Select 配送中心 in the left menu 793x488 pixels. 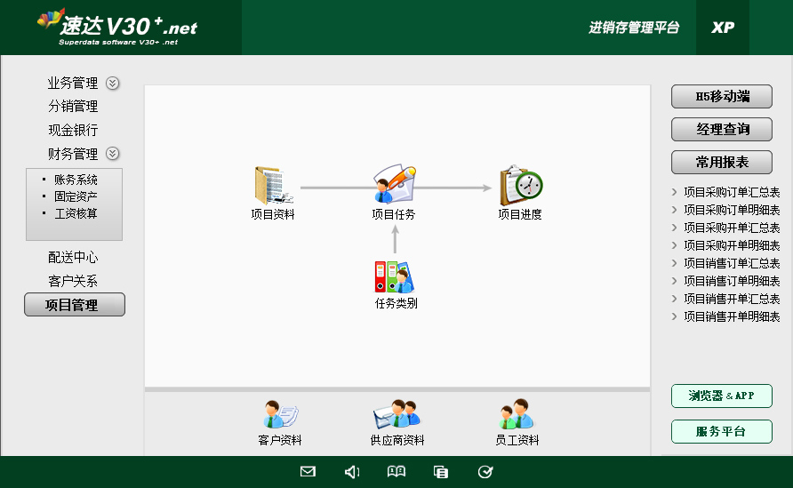coord(73,258)
